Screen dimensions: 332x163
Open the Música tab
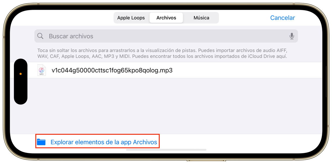(x=201, y=18)
